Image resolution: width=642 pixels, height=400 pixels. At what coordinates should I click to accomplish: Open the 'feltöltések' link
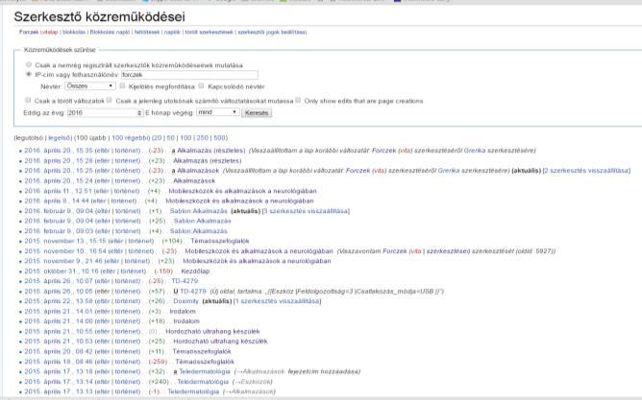(x=147, y=32)
